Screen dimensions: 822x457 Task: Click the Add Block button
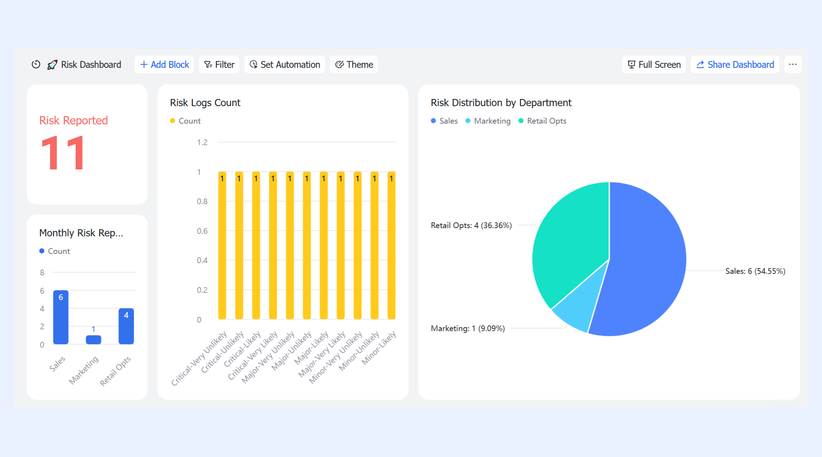click(164, 64)
